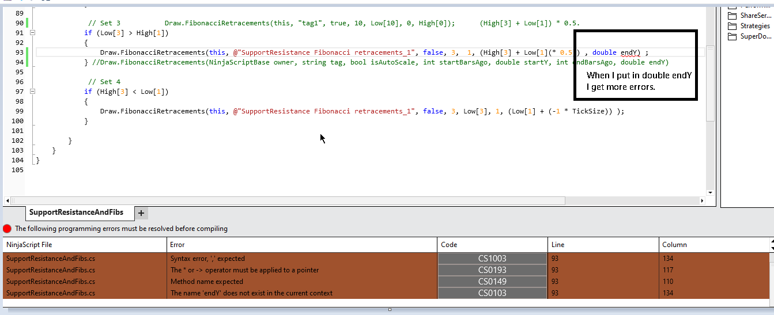The height and width of the screenshot is (315, 774).
Task: Click the horizontal scrollbar left arrow
Action: pyautogui.click(x=7, y=201)
